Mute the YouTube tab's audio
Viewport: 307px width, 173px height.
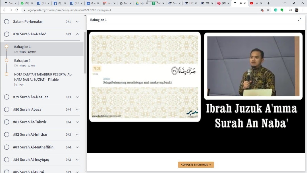(x=257, y=3)
